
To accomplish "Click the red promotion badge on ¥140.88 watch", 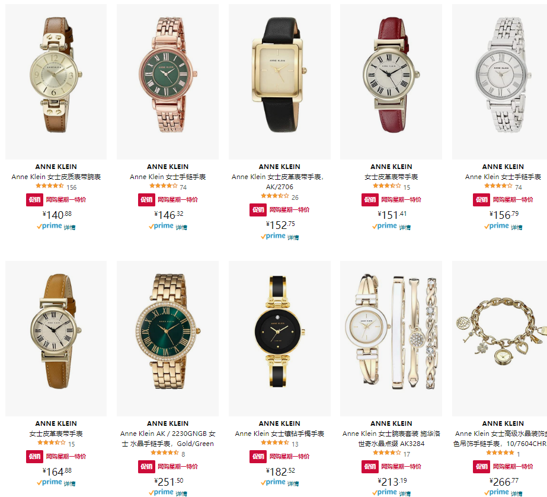I will click(x=34, y=200).
